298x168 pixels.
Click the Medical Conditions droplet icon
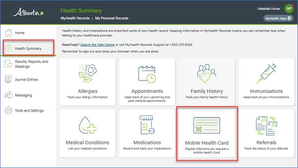click(87, 125)
